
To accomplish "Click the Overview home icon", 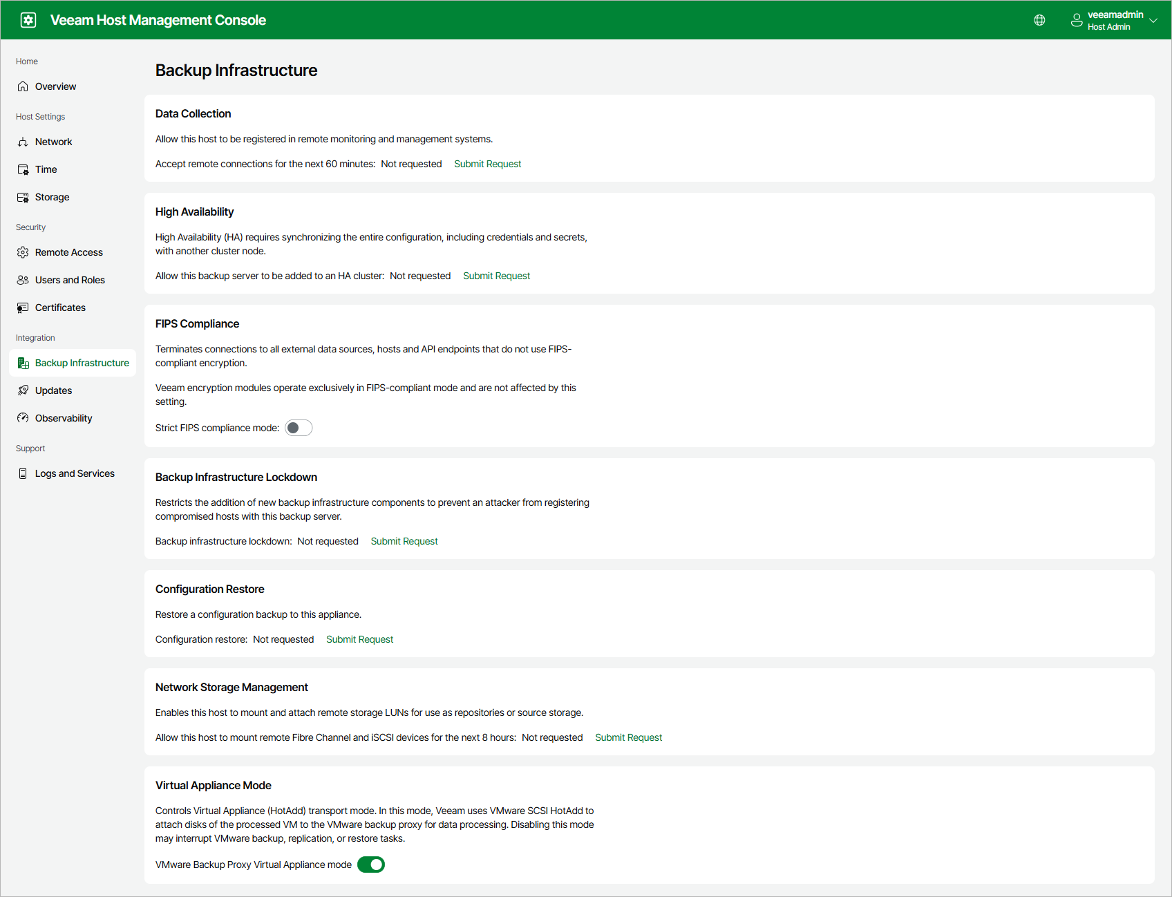I will tap(23, 86).
